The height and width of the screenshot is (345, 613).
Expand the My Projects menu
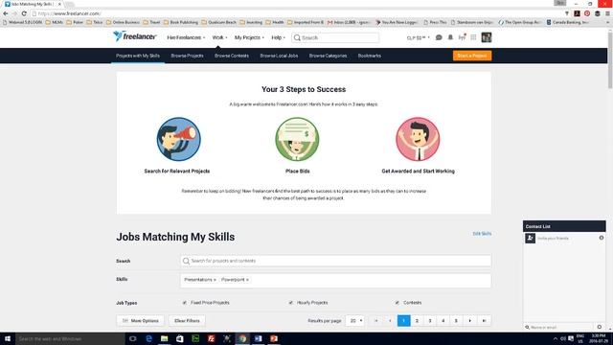[249, 37]
